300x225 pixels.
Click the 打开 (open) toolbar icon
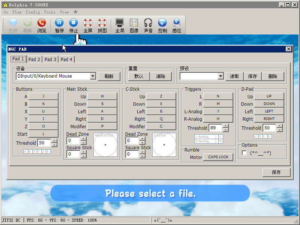coord(13,25)
